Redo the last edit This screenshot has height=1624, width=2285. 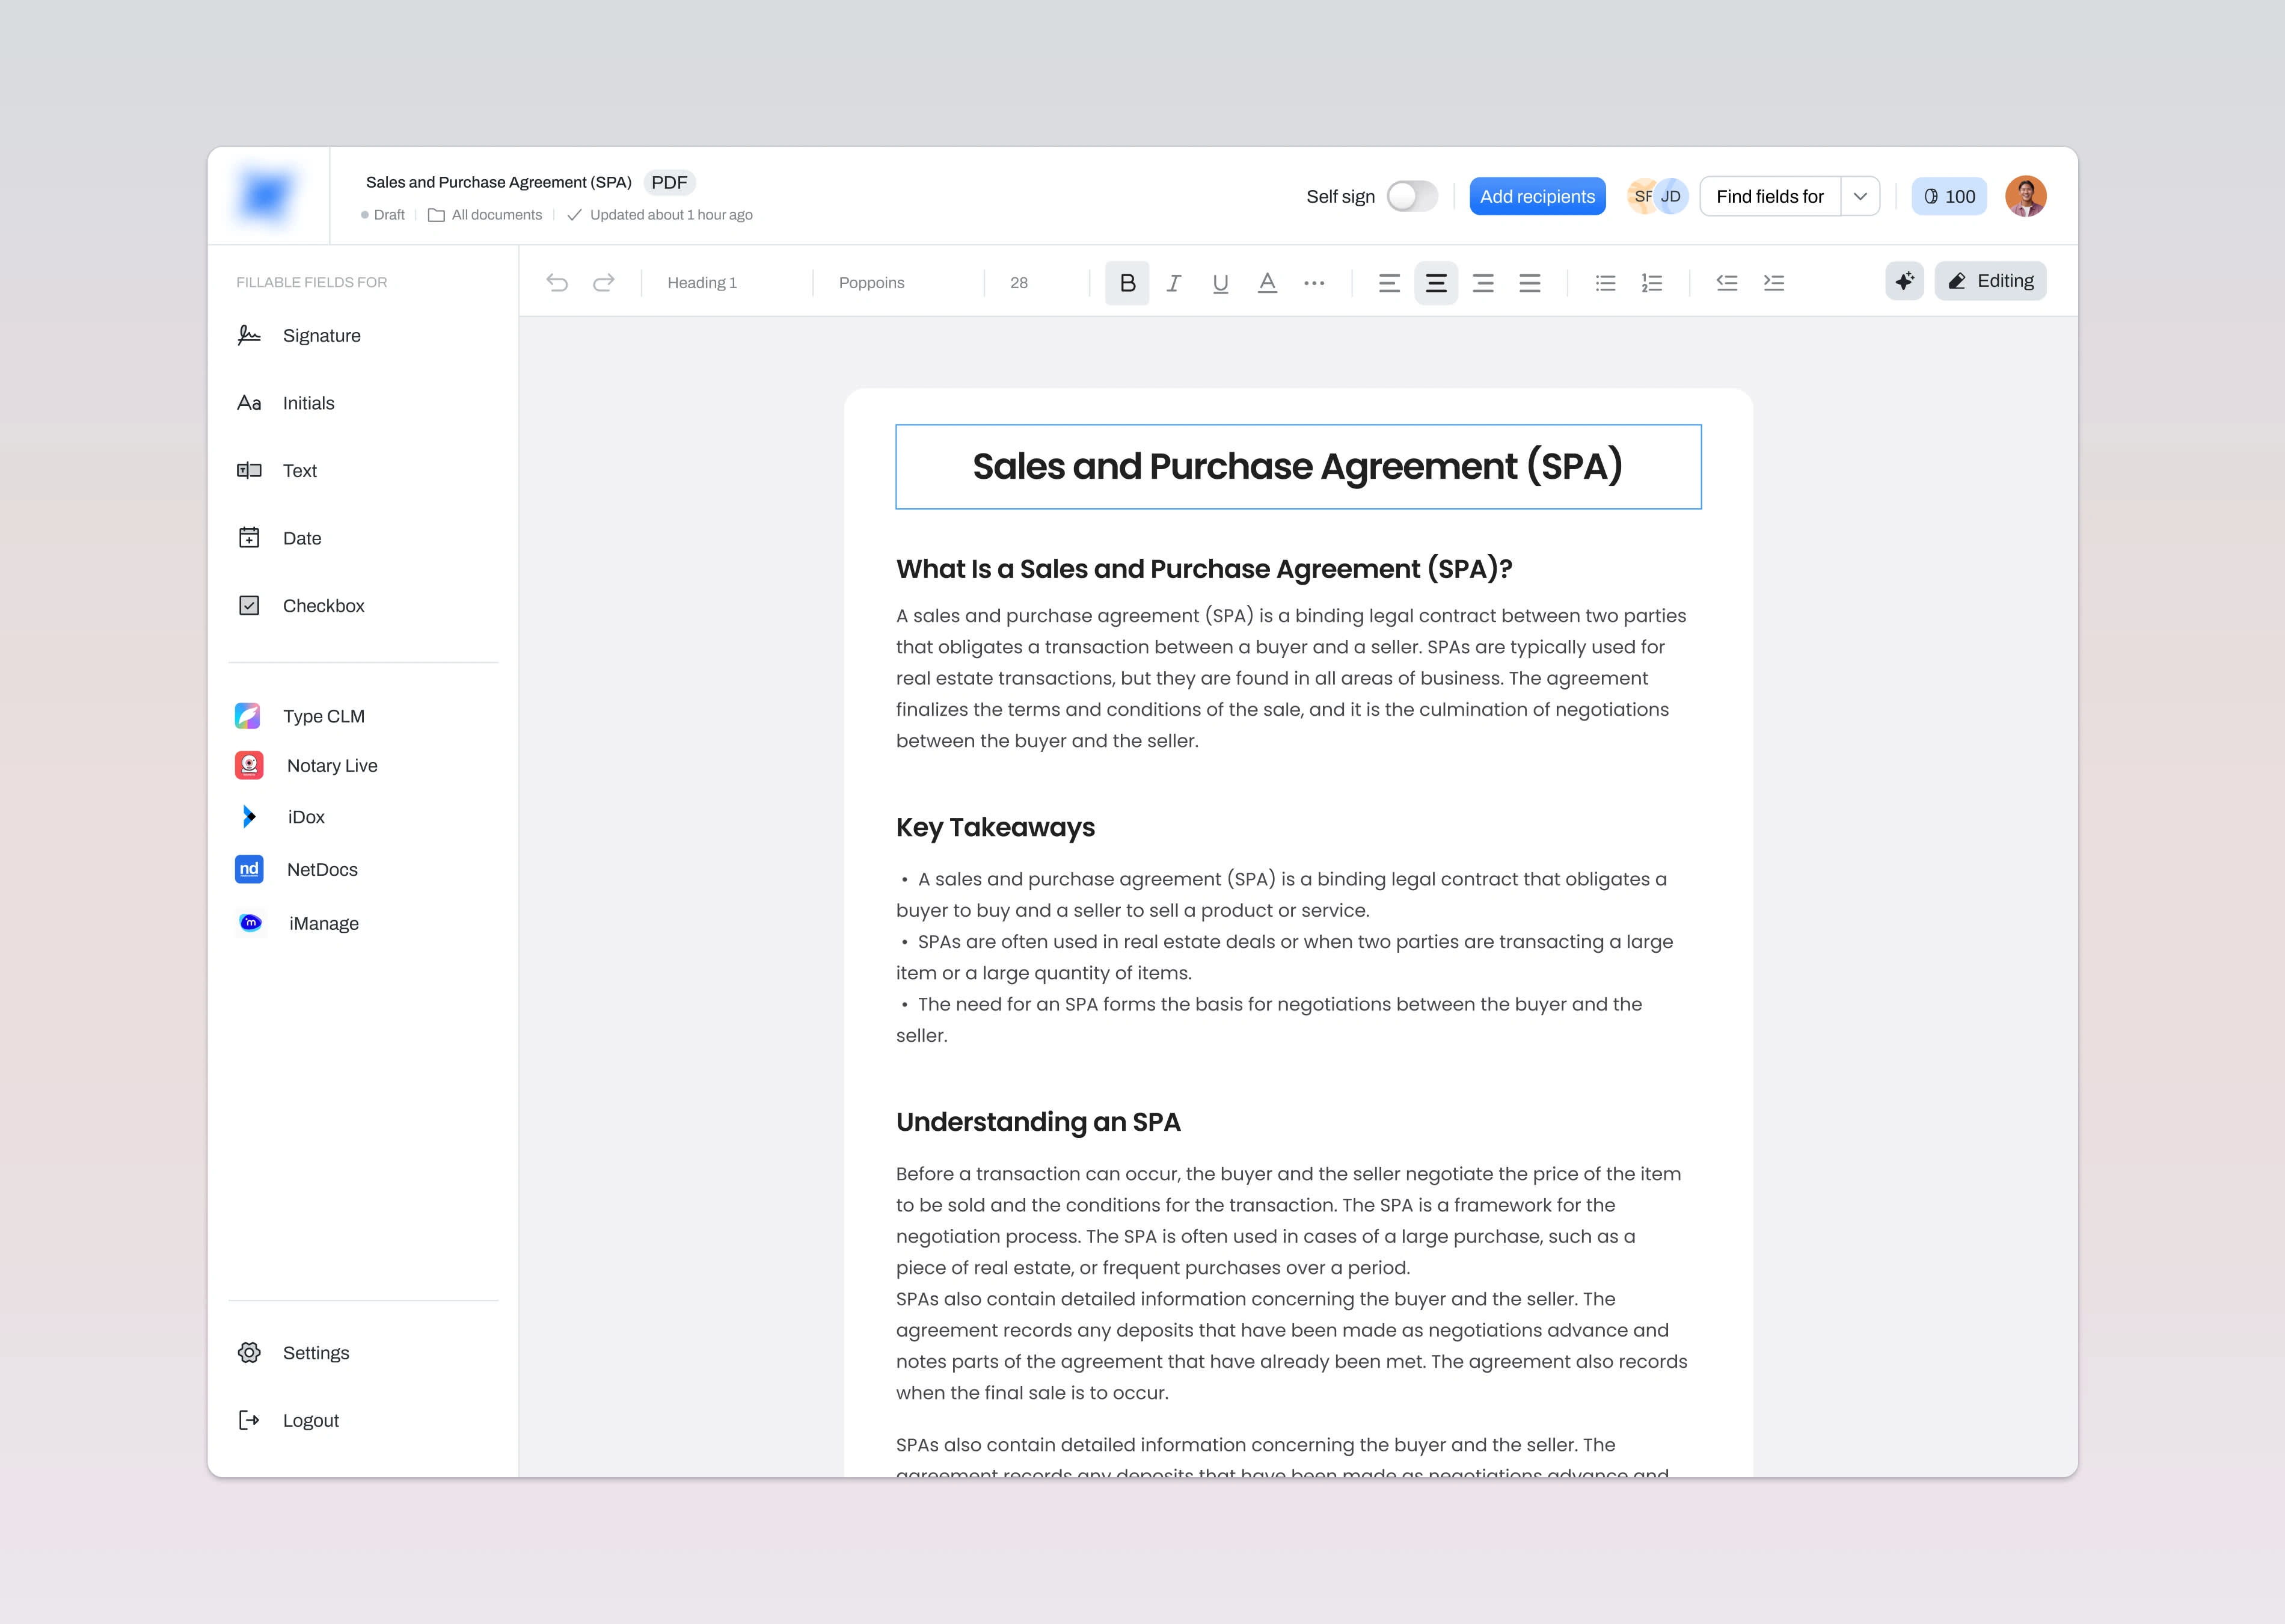(x=604, y=283)
